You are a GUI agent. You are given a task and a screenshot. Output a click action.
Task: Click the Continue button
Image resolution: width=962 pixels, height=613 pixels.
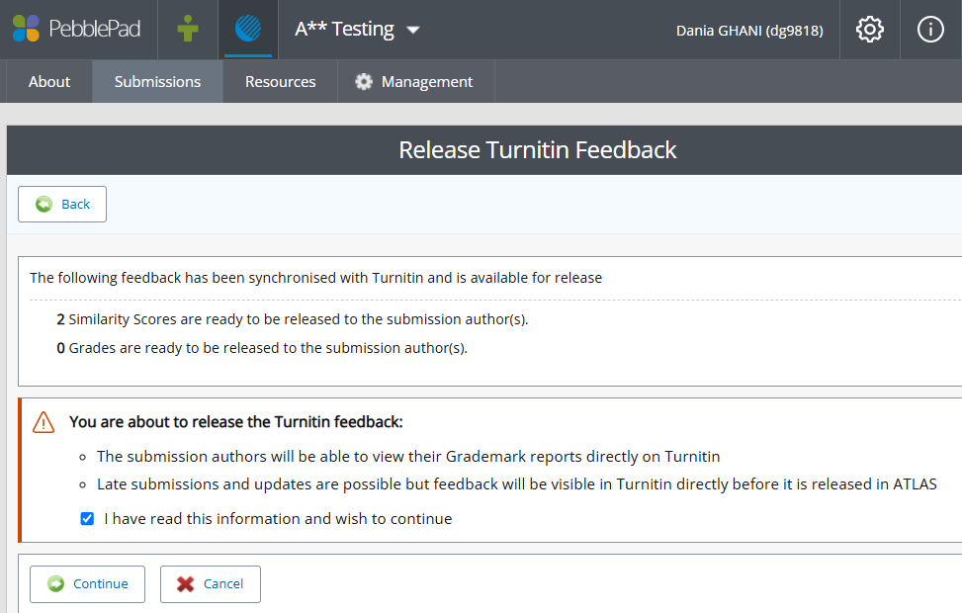87,584
